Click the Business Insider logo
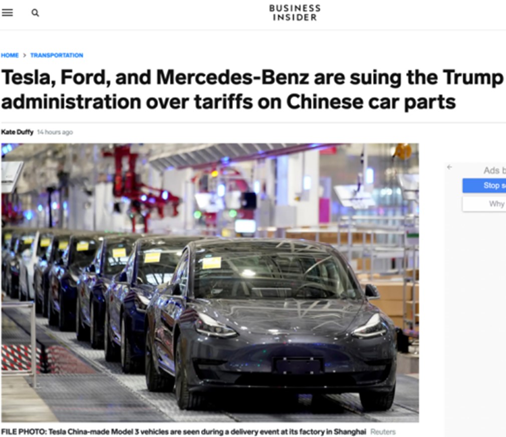The width and height of the screenshot is (506, 437). point(295,12)
